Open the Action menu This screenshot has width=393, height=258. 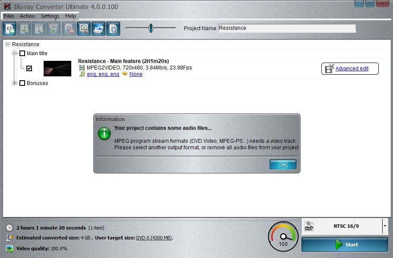27,16
